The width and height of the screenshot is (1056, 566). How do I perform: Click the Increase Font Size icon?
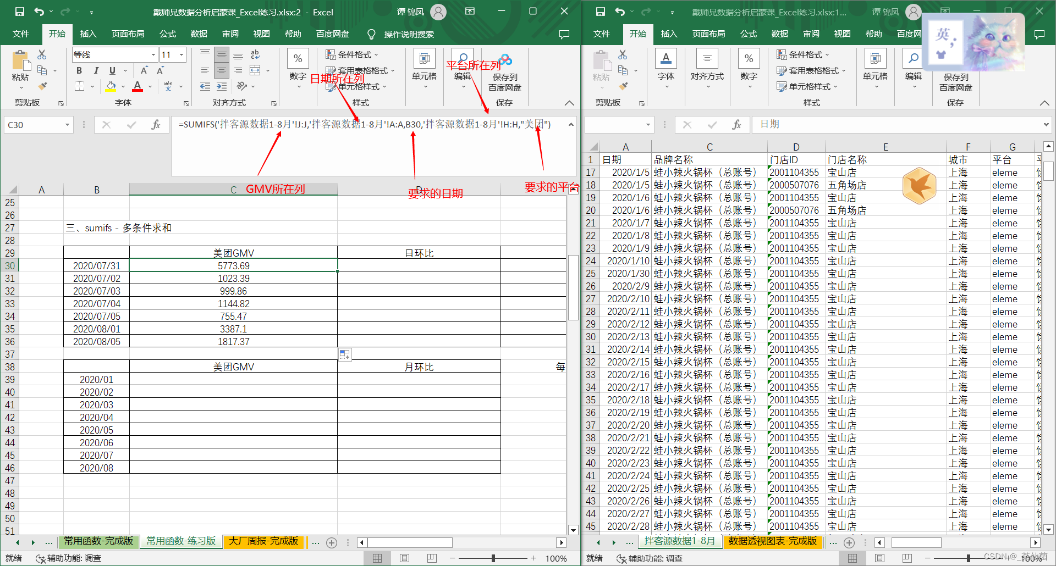(x=144, y=70)
